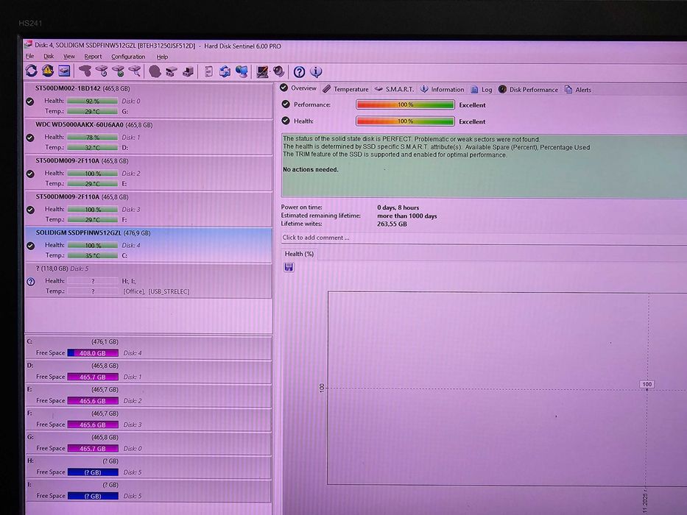Select SOLIDIGM SSDPFINW512GZL disk entry
The height and width of the screenshot is (515, 687).
coord(149,244)
